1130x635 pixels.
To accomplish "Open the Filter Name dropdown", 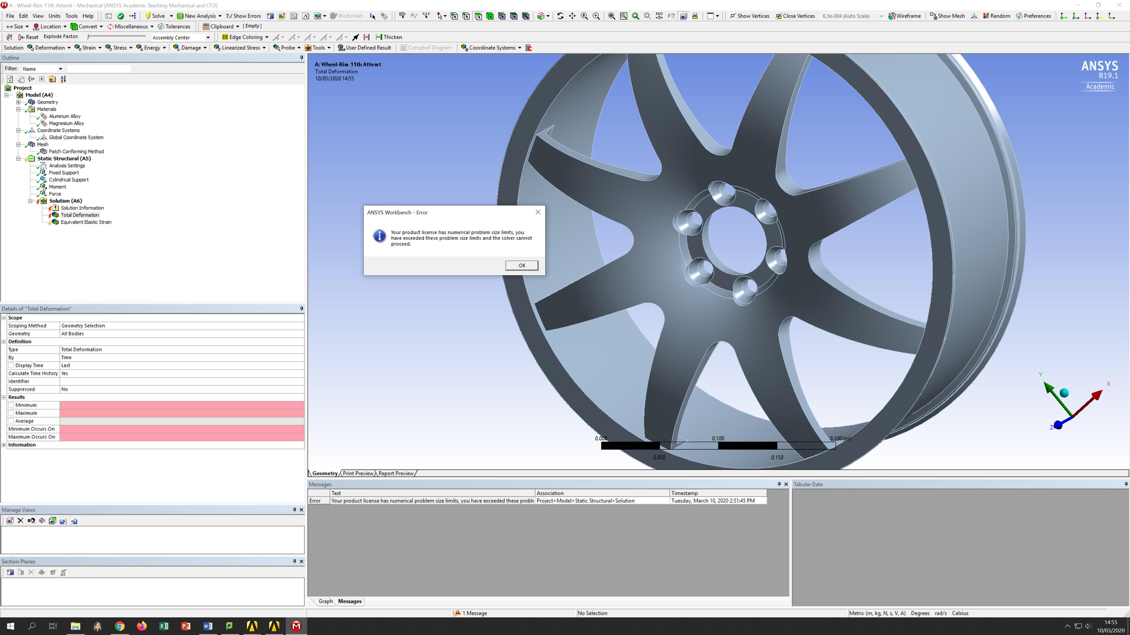I will pos(43,69).
